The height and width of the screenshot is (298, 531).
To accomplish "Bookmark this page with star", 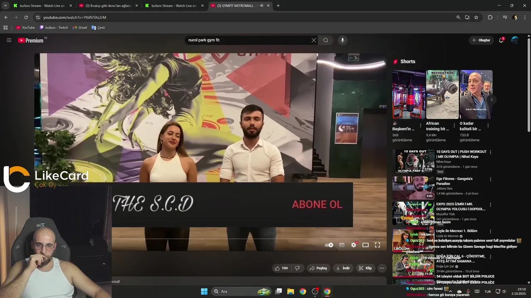I will click(476, 17).
